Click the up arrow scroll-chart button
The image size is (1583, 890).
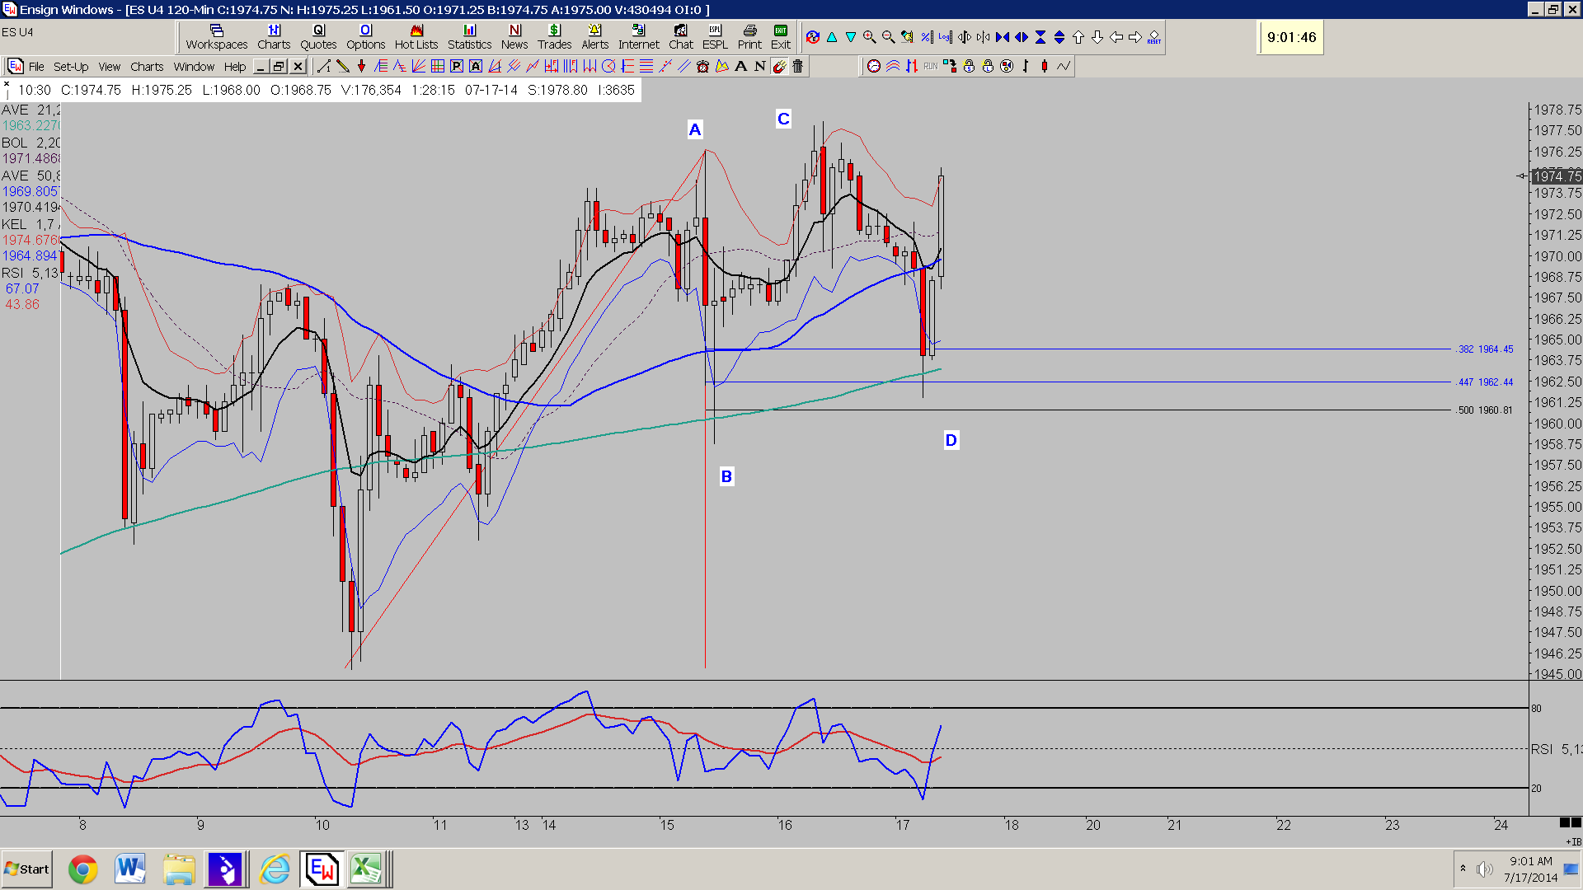[x=1078, y=37]
